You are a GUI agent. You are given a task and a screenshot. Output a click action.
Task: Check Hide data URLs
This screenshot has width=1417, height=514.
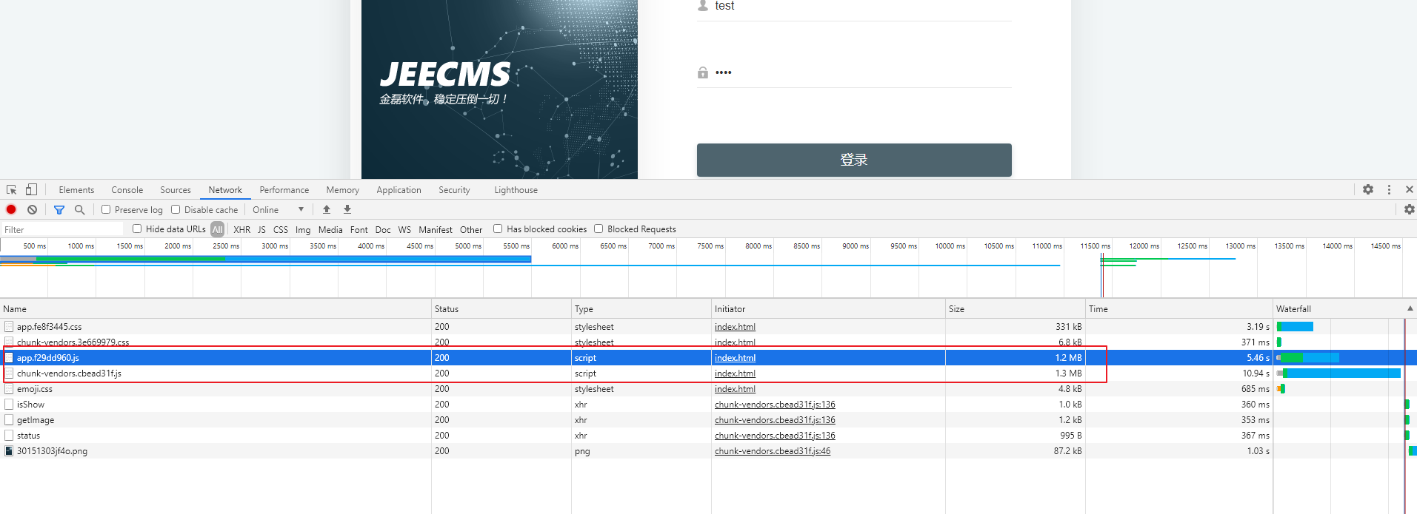tap(137, 229)
